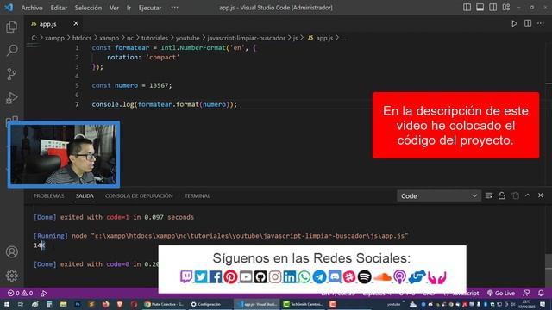The width and height of the screenshot is (552, 310).
Task: Switch to the TERMINAL panel tab
Action: click(198, 195)
